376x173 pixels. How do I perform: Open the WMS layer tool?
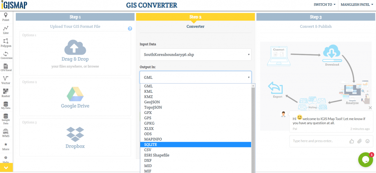pos(6,133)
